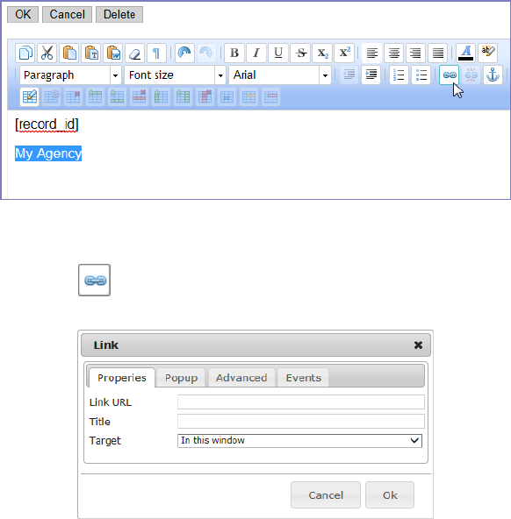This screenshot has width=511, height=519.
Task: Toggle Italic formatting
Action: coord(256,53)
